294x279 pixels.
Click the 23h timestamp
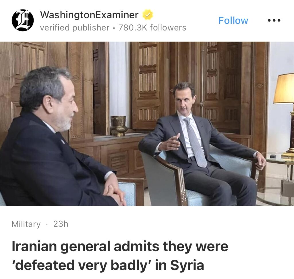tap(61, 224)
